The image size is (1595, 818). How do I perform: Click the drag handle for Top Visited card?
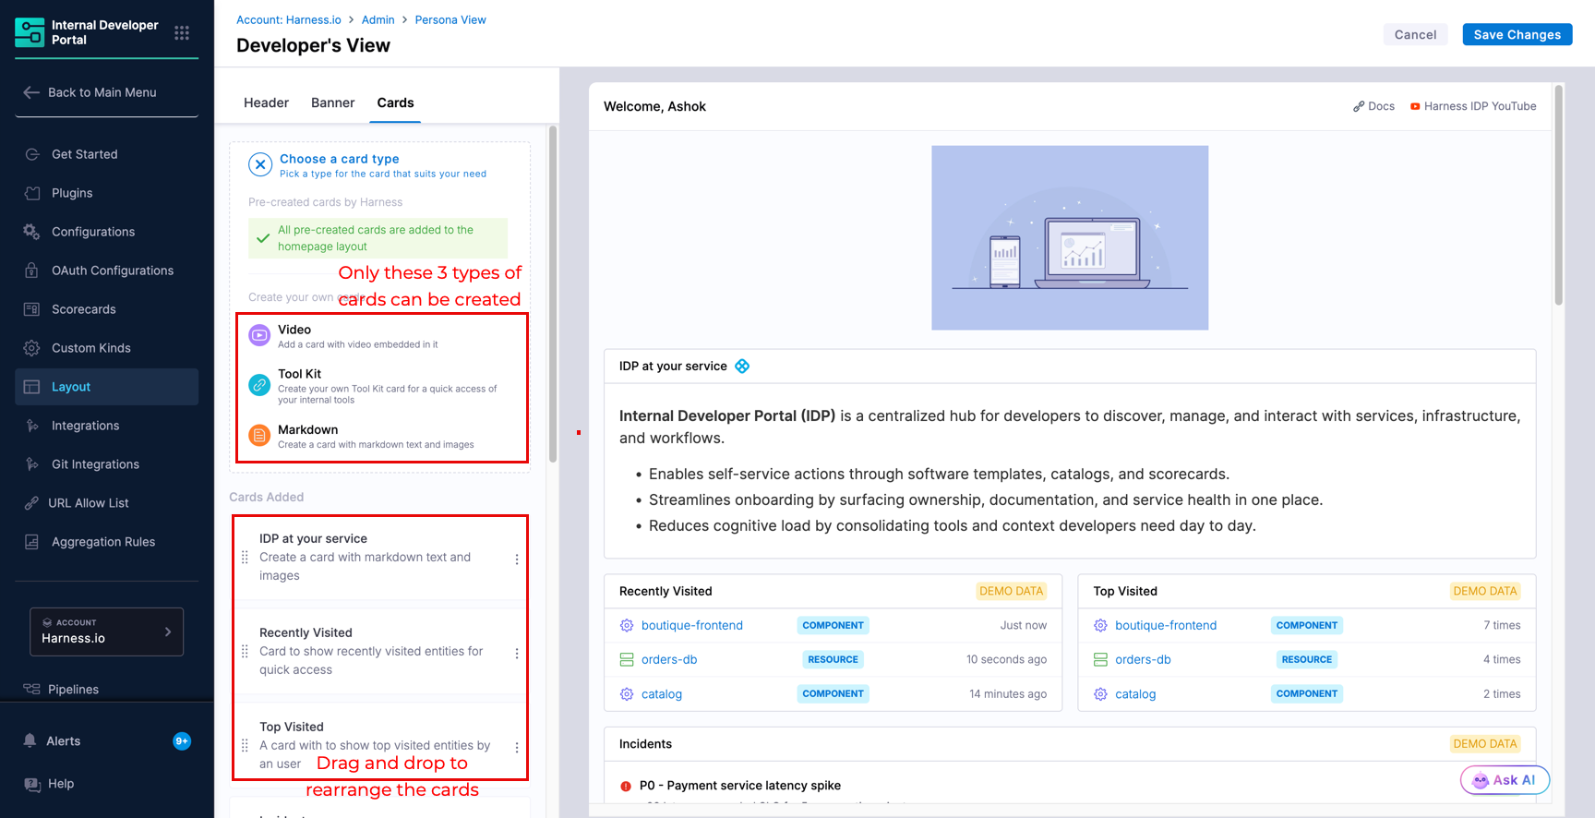click(x=245, y=746)
